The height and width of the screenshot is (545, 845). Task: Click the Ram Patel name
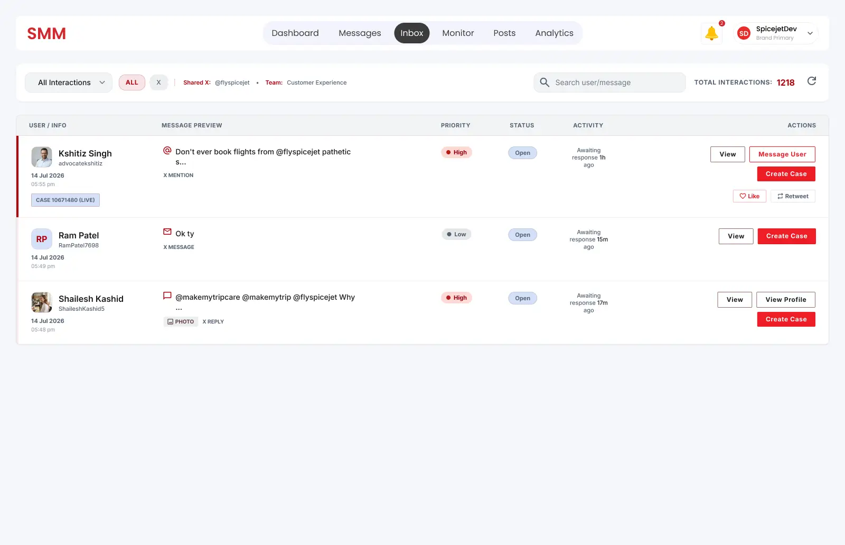coord(79,235)
